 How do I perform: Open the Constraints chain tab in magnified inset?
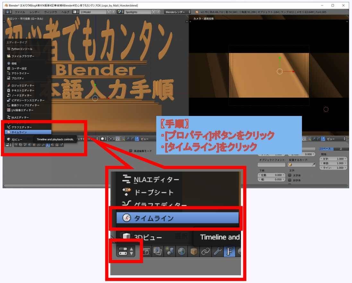(205, 251)
